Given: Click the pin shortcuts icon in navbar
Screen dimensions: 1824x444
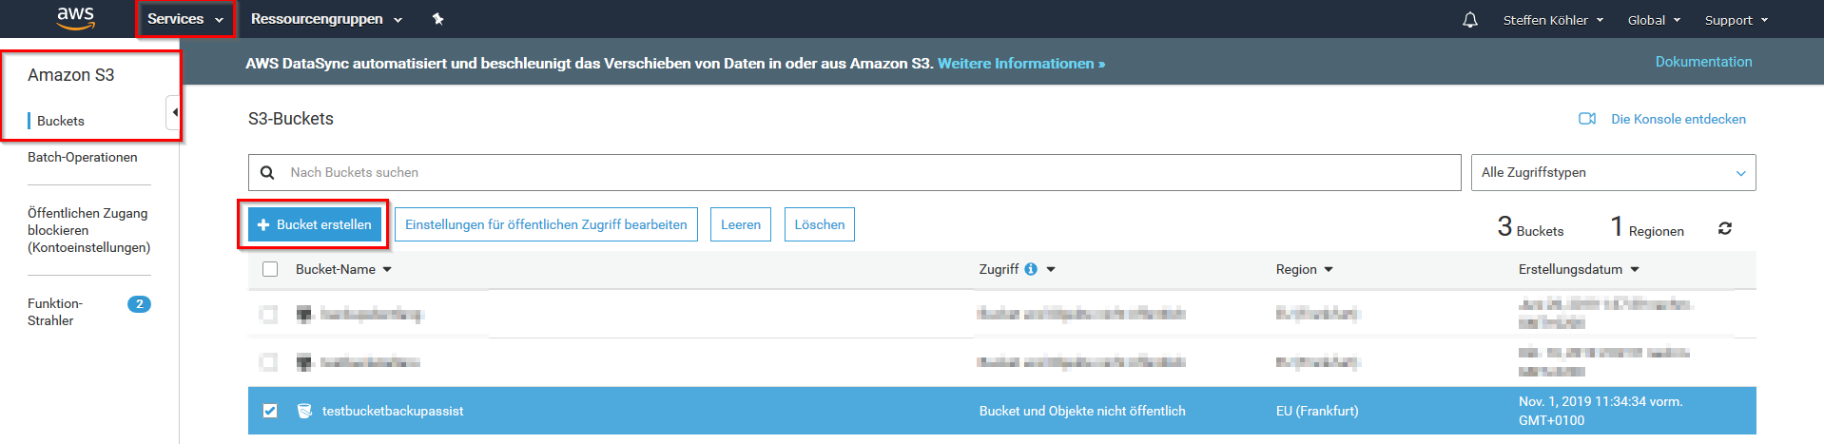Looking at the screenshot, I should point(437,19).
